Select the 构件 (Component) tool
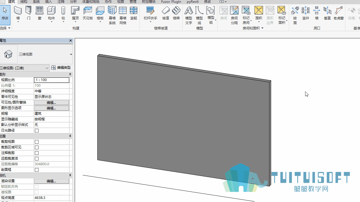360x202 pixels. click(51, 14)
